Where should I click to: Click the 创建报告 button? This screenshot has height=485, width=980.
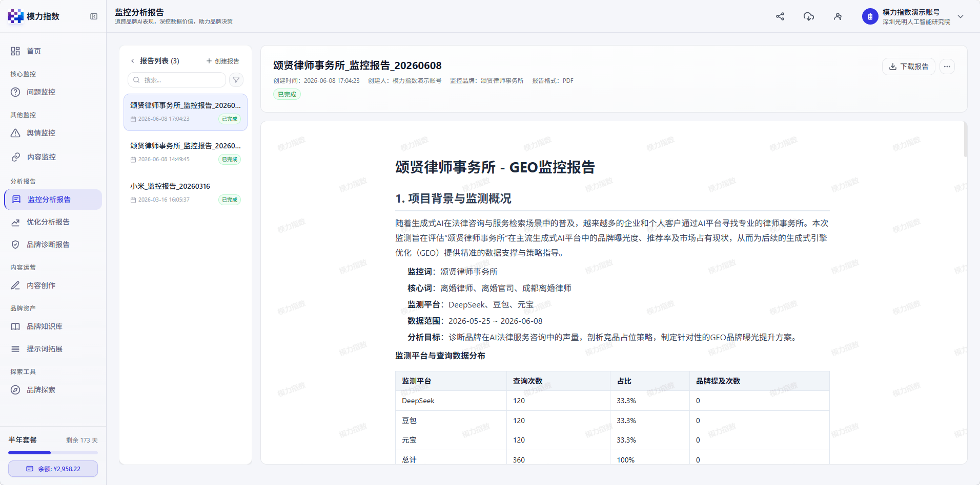(223, 61)
